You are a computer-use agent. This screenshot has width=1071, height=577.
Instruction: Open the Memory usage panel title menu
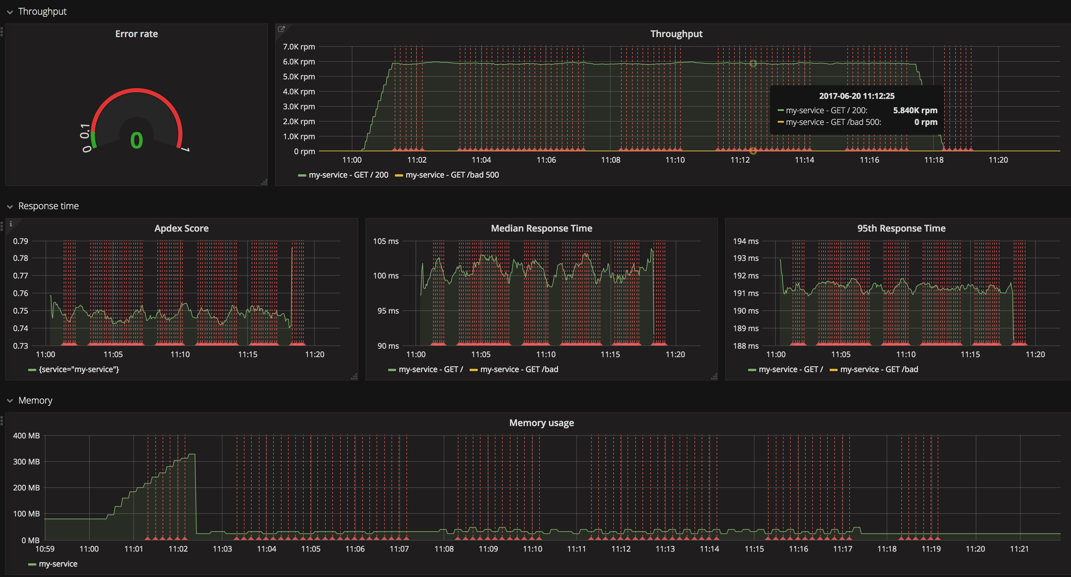541,423
